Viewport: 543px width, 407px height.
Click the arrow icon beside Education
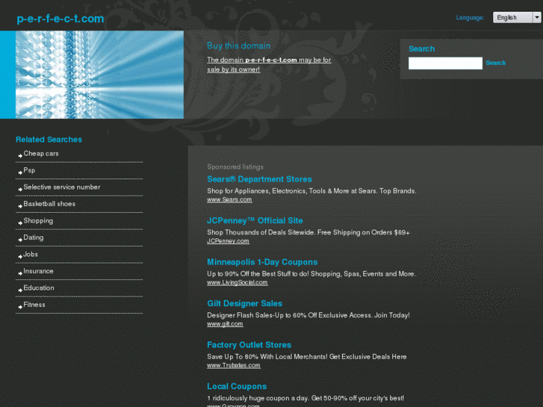click(20, 291)
